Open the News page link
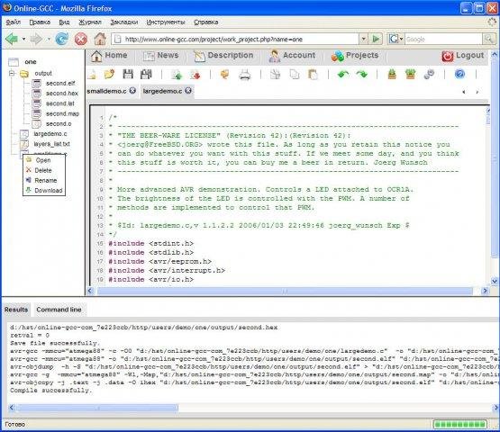Viewport: 500px width, 432px height. pyautogui.click(x=160, y=56)
